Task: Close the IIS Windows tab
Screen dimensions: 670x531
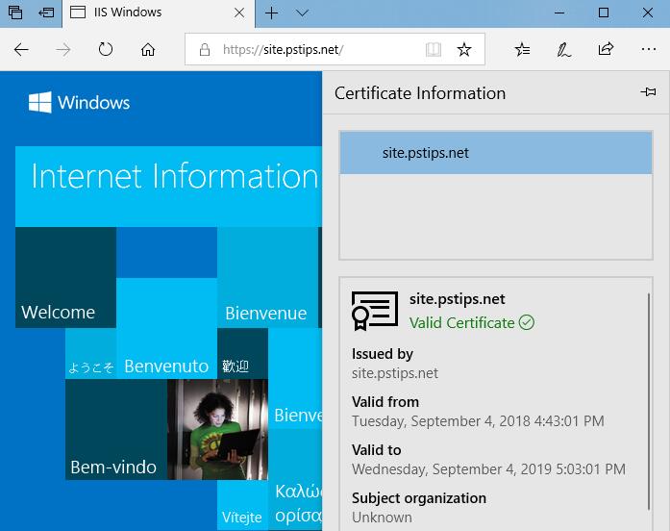Action: pos(239,13)
